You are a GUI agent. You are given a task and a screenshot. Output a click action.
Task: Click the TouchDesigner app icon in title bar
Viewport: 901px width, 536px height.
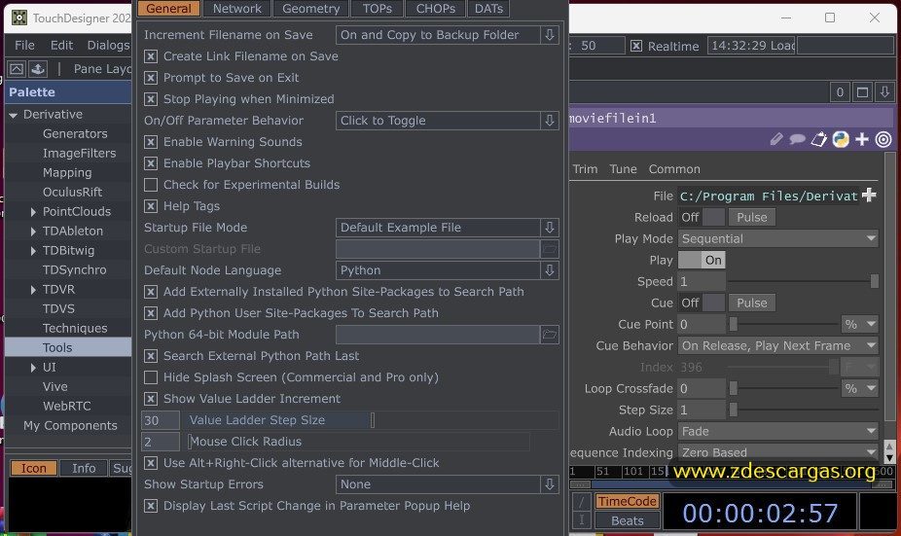click(x=18, y=18)
